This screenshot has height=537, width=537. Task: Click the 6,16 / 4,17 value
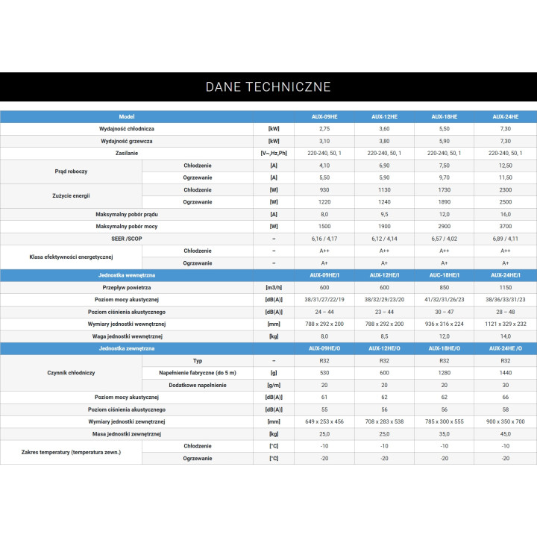(324, 239)
